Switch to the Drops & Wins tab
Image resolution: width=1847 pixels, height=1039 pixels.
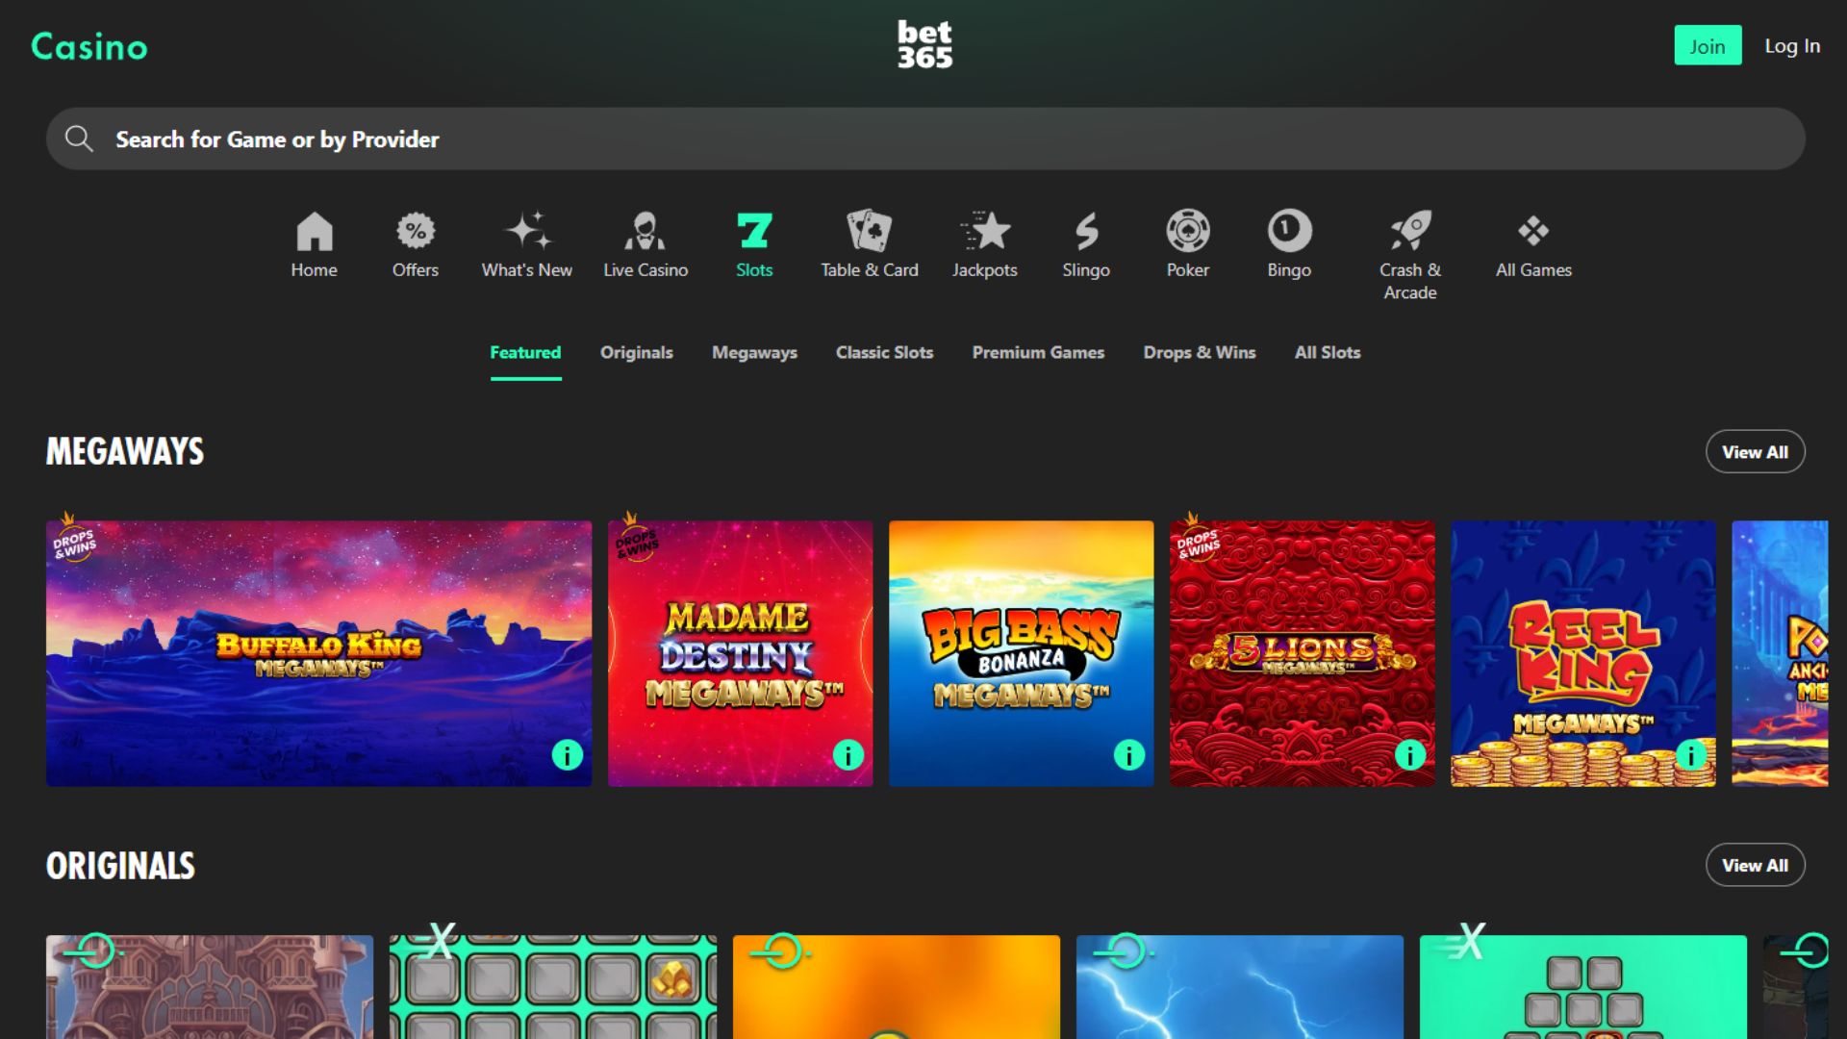coord(1200,352)
